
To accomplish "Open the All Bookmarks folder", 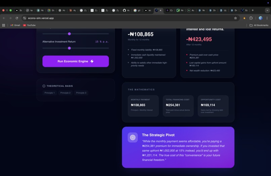I will 259,25.
